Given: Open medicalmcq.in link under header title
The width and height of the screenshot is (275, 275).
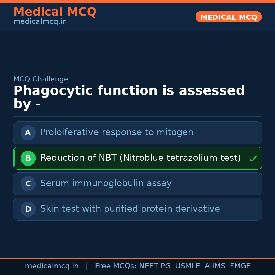Looking at the screenshot, I should coord(40,22).
